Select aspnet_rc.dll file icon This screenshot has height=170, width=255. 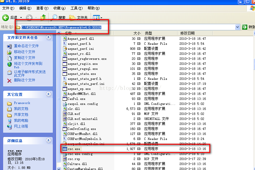(65, 54)
